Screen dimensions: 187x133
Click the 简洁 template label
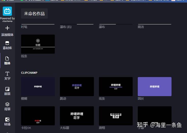pos(141,27)
